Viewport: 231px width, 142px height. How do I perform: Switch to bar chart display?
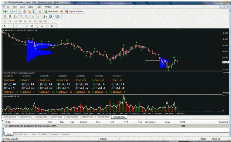5,16
